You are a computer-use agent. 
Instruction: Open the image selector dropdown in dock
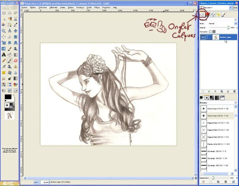click(x=231, y=8)
